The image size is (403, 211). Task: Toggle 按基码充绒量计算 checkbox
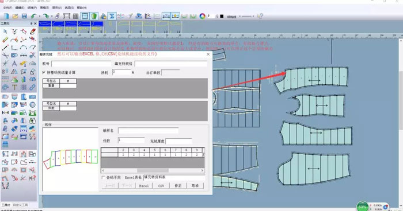pyautogui.click(x=44, y=73)
